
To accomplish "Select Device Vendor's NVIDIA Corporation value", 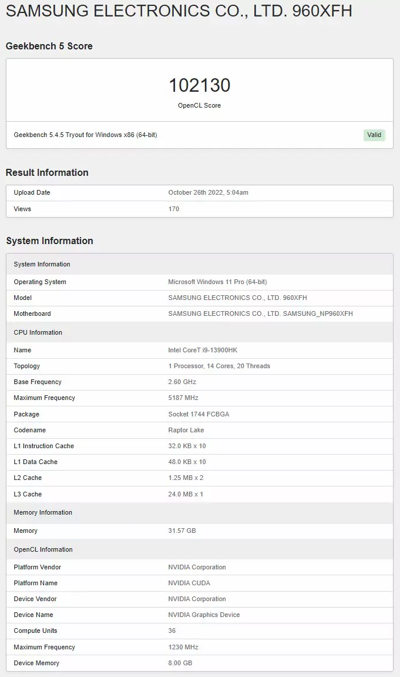I will [197, 600].
